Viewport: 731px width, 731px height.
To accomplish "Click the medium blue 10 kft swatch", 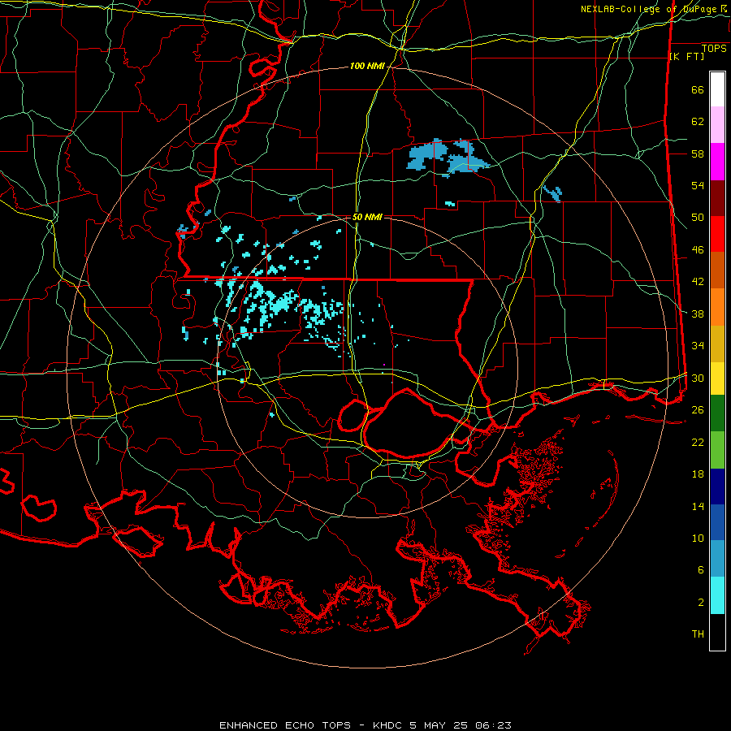I will click(717, 522).
